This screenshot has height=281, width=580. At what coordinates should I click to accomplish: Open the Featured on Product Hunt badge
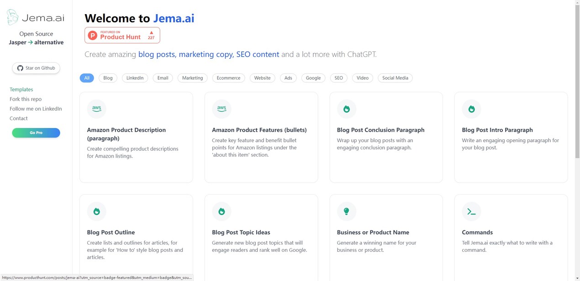122,36
